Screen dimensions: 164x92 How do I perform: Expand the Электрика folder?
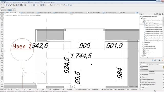click(142, 43)
